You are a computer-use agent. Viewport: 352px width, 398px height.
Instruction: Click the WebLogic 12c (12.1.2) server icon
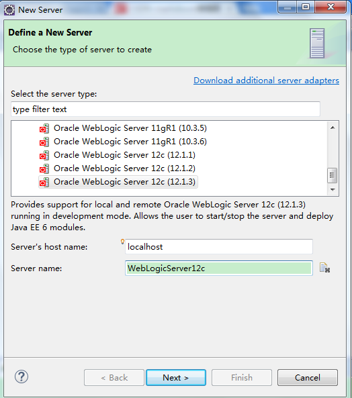pyautogui.click(x=44, y=168)
